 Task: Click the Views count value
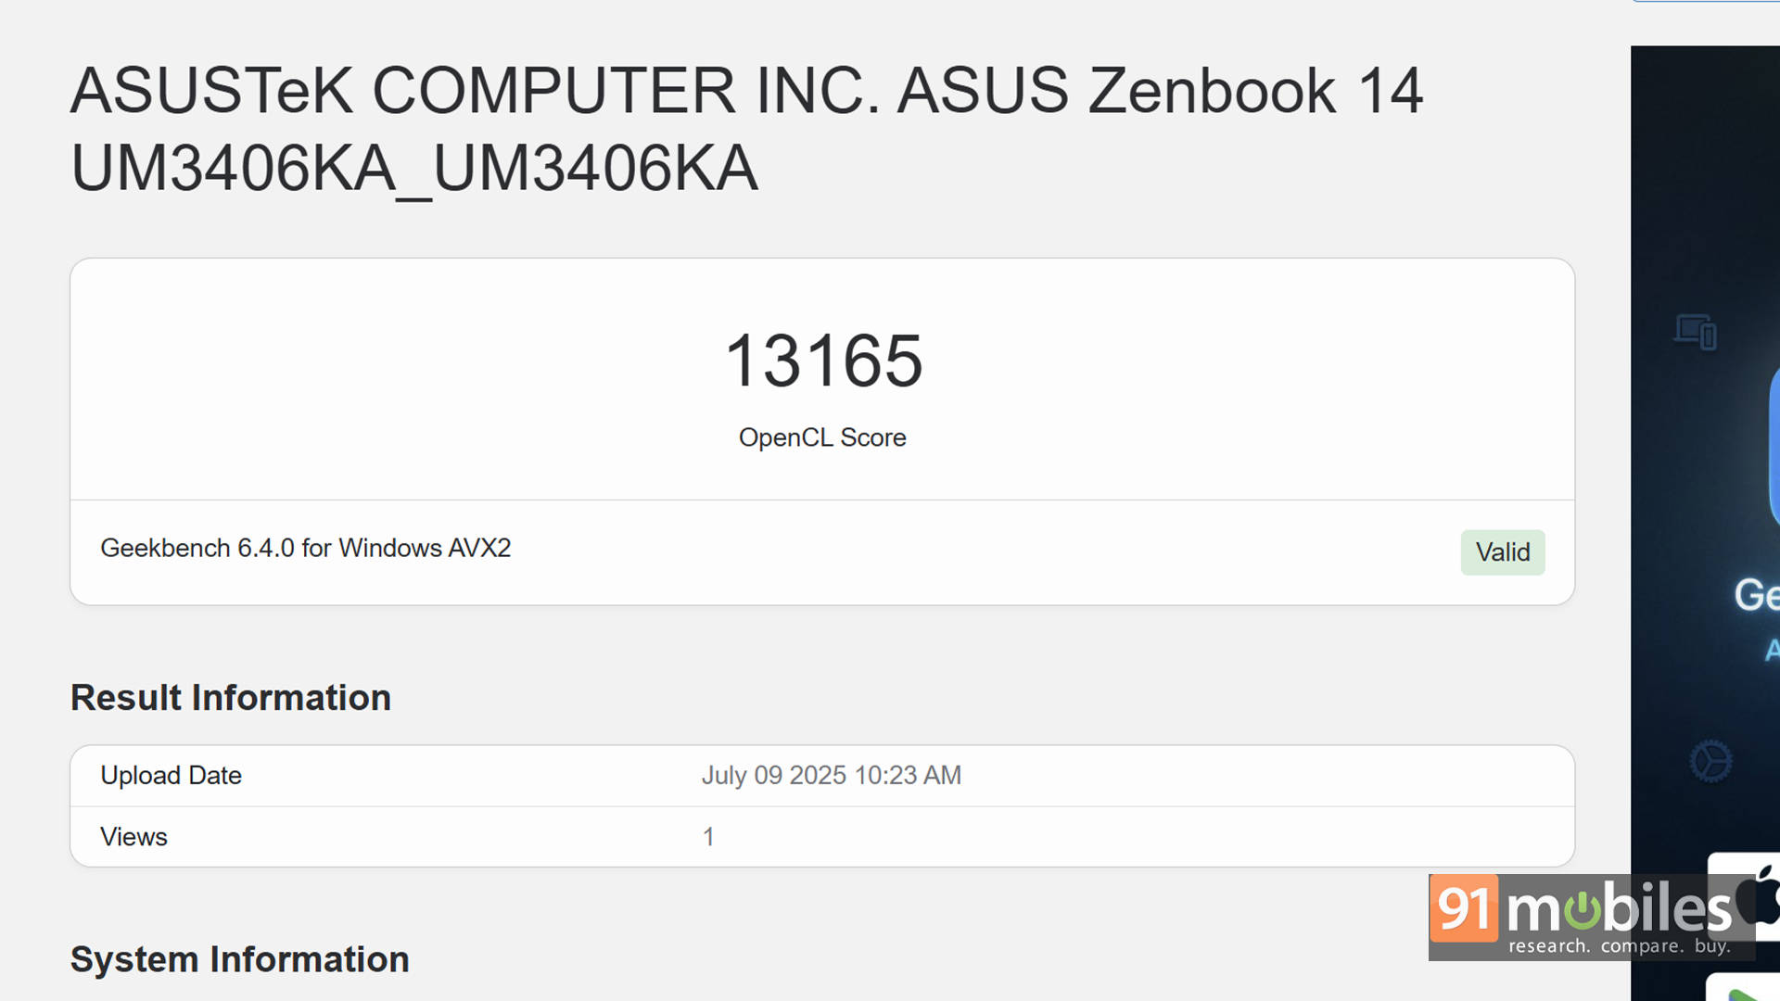click(708, 837)
